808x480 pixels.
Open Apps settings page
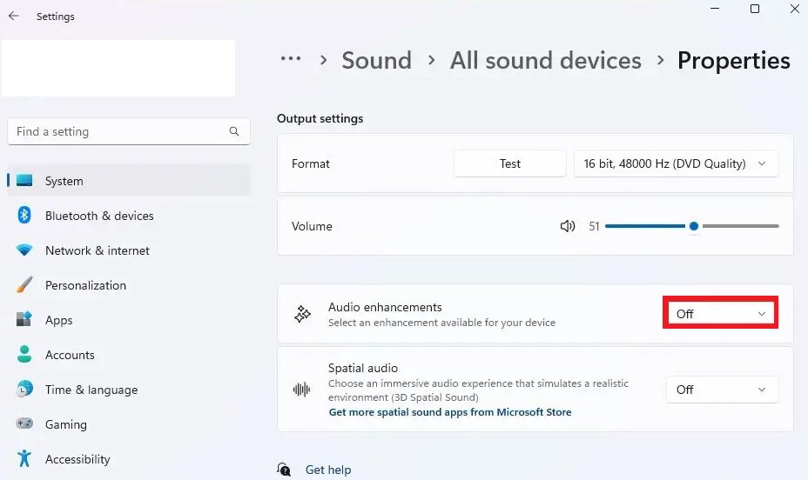point(129,320)
